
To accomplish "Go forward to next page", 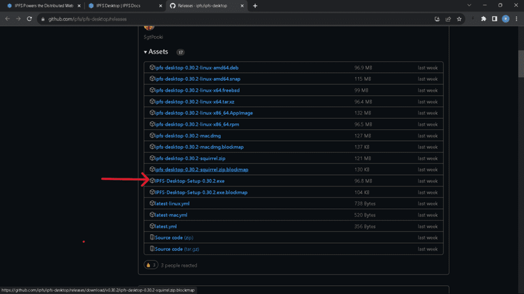I will [18, 19].
